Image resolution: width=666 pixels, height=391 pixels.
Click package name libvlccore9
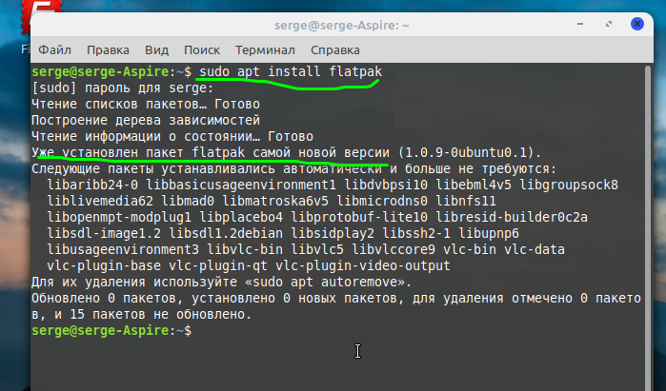pyautogui.click(x=394, y=249)
